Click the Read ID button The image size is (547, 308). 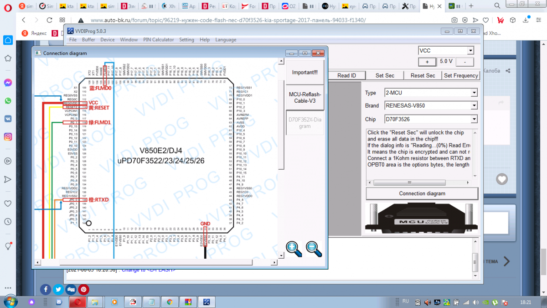346,75
